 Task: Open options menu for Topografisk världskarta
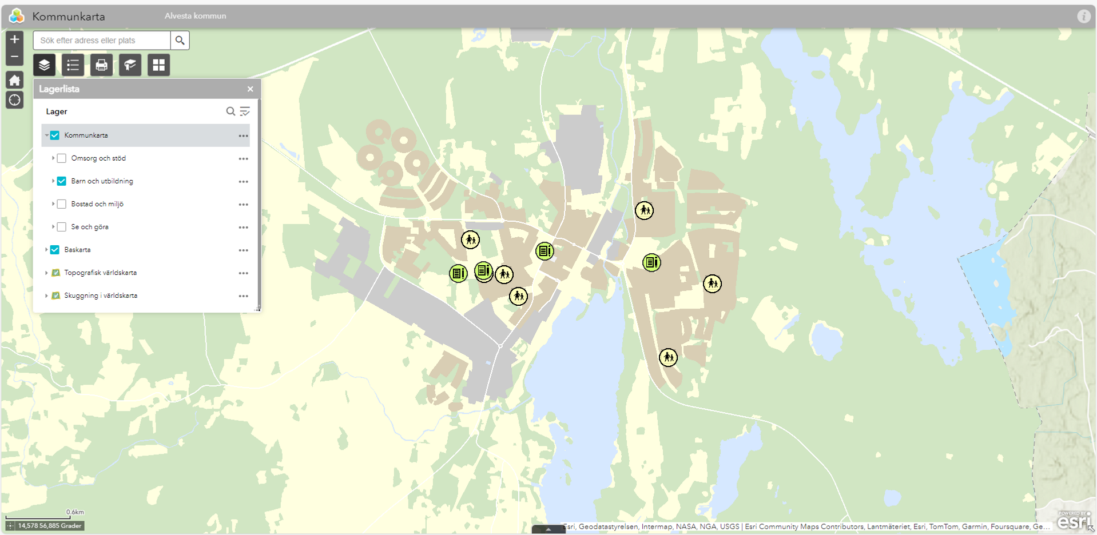pyautogui.click(x=243, y=273)
